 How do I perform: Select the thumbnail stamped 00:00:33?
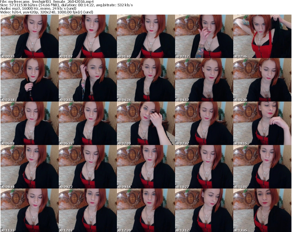[30, 36]
